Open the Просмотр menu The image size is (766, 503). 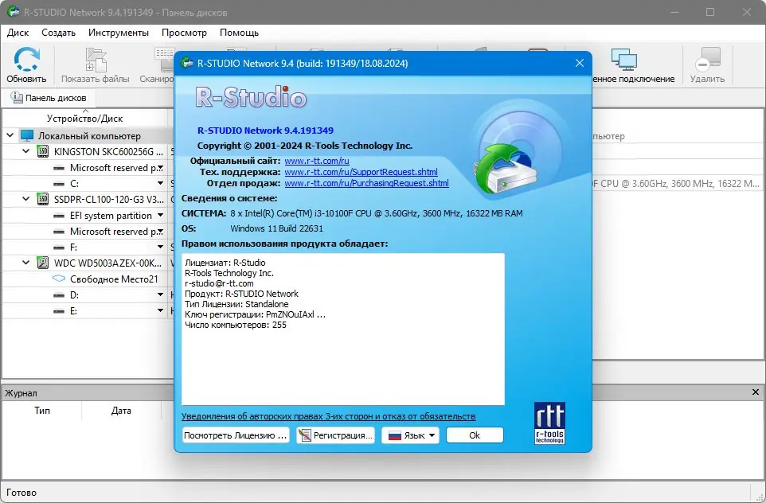184,33
